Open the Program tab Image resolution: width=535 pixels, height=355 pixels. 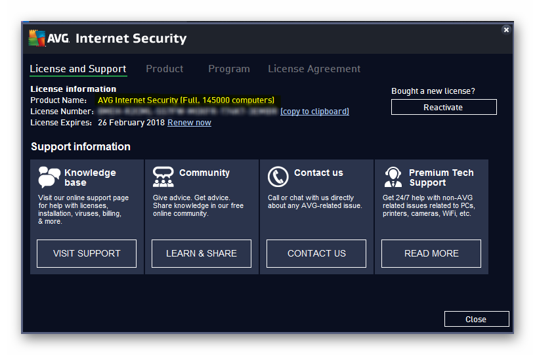coord(229,69)
